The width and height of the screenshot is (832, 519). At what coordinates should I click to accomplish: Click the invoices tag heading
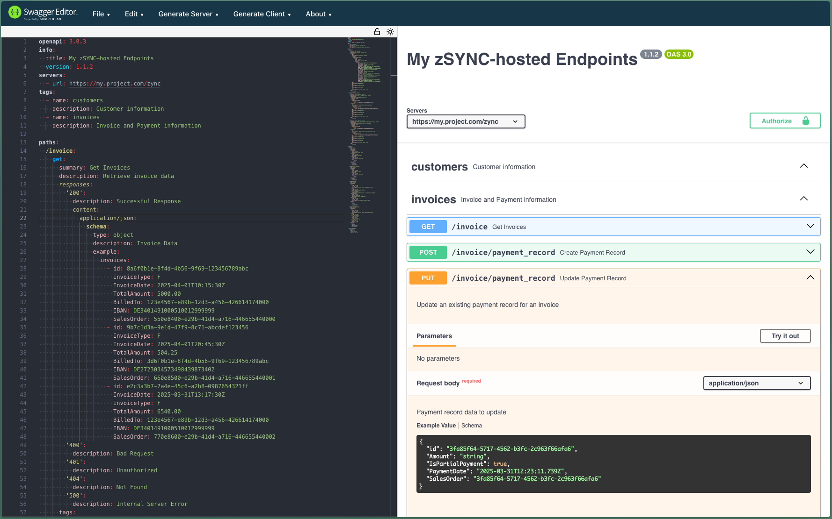click(433, 199)
